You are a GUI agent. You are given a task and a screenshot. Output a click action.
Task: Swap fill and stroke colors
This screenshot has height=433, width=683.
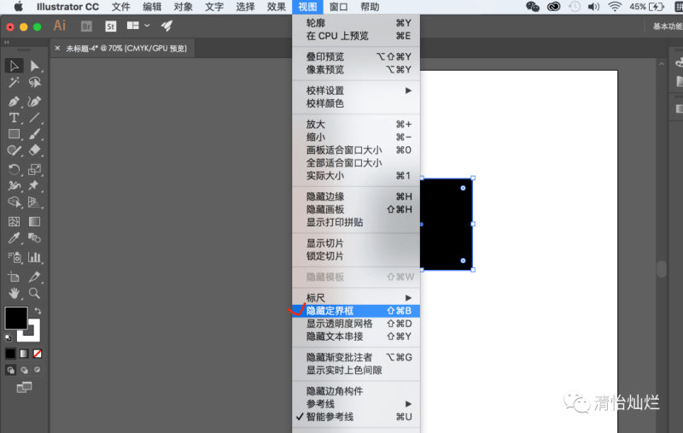point(38,311)
